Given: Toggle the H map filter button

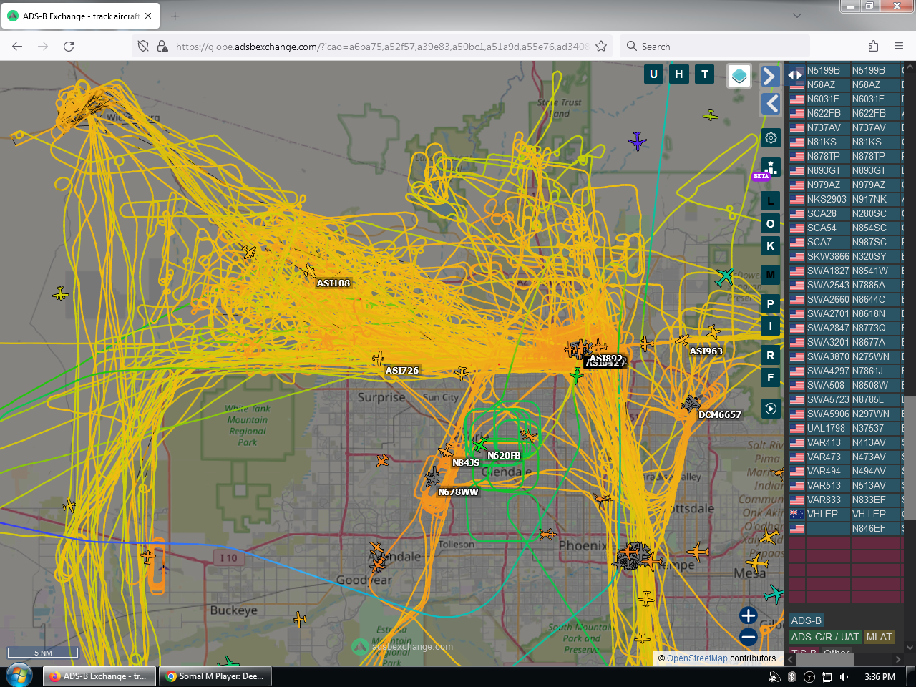Looking at the screenshot, I should pos(679,74).
